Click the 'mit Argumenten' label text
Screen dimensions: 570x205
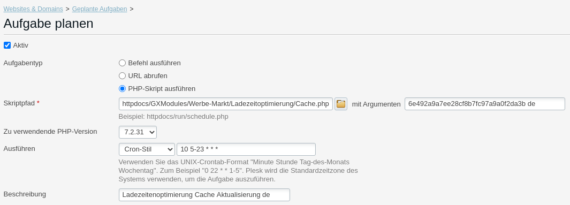(x=376, y=104)
